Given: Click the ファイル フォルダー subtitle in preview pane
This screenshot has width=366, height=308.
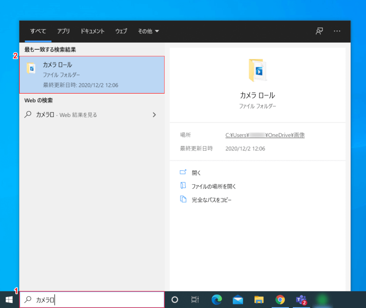Looking at the screenshot, I should [257, 106].
